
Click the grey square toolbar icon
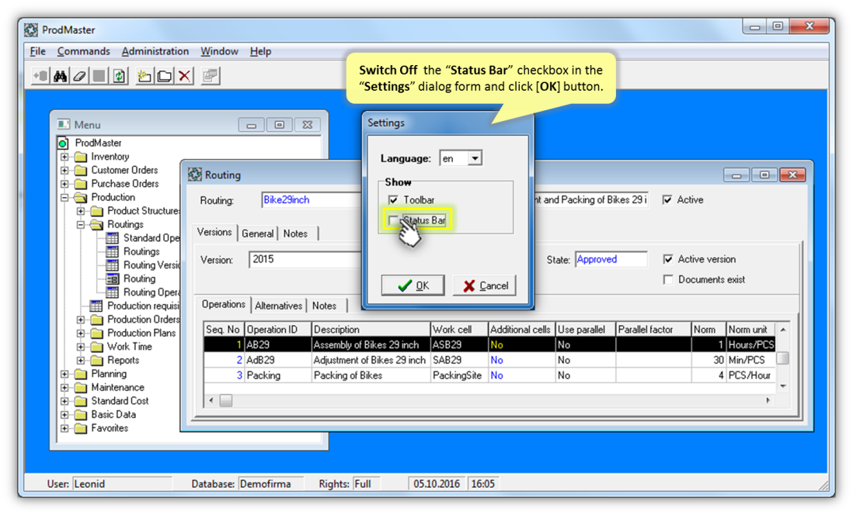(x=99, y=76)
